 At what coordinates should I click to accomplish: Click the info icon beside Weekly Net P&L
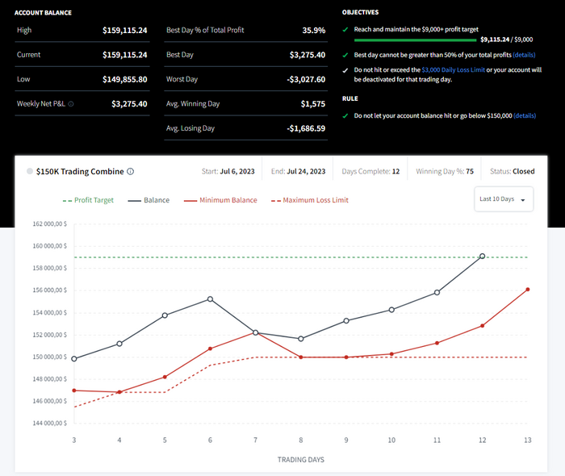click(71, 104)
